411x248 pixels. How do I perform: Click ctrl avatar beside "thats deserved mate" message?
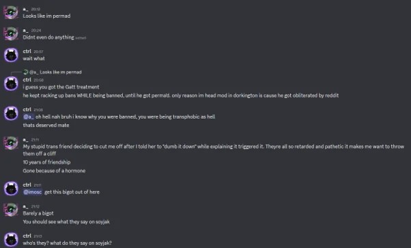click(11, 113)
